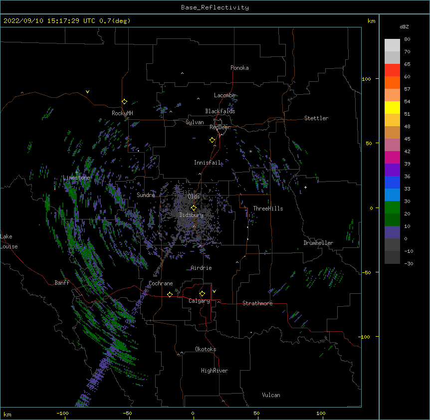
Task: Click the Sundre town label
Action: click(x=146, y=195)
